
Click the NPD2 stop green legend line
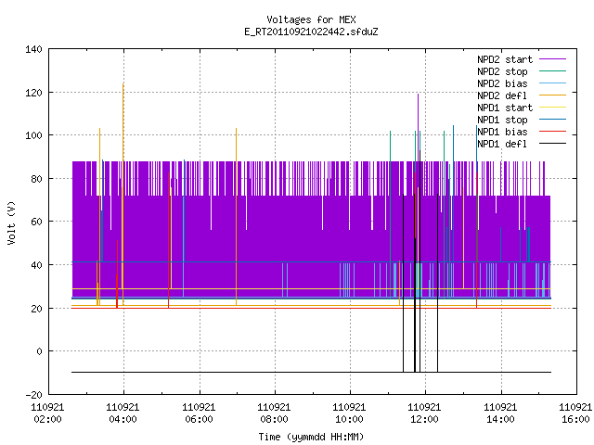[553, 71]
